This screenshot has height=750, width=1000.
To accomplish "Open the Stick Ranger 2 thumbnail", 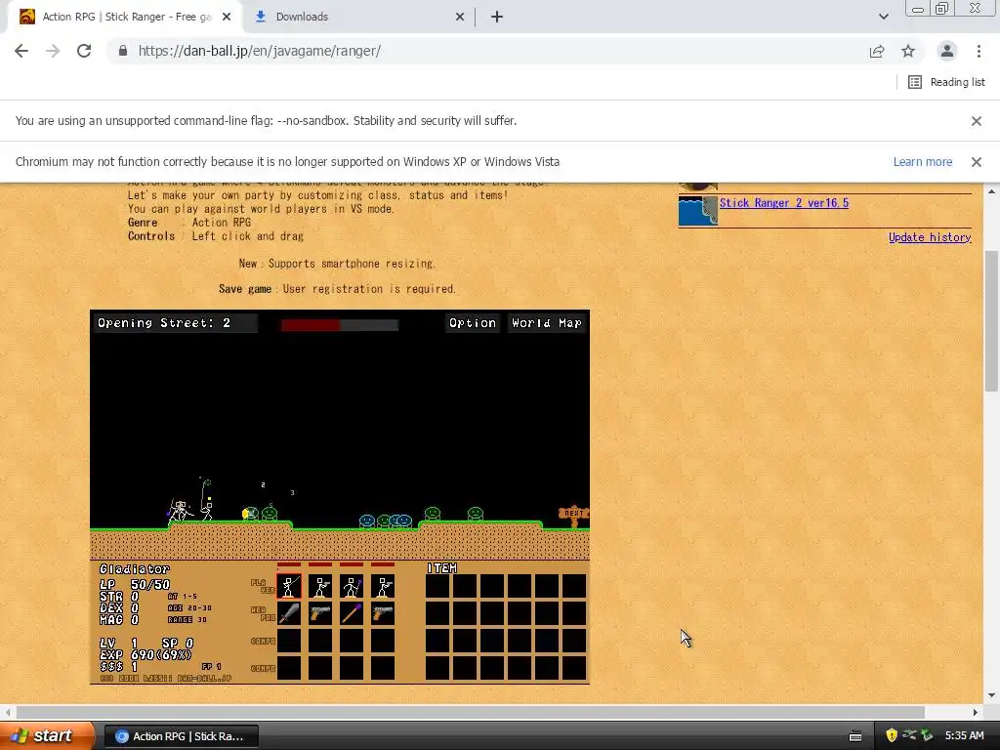I will click(697, 211).
